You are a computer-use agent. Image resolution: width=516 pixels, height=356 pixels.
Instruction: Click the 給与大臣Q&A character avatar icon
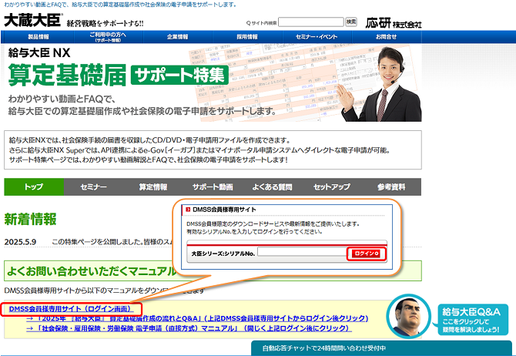408,315
